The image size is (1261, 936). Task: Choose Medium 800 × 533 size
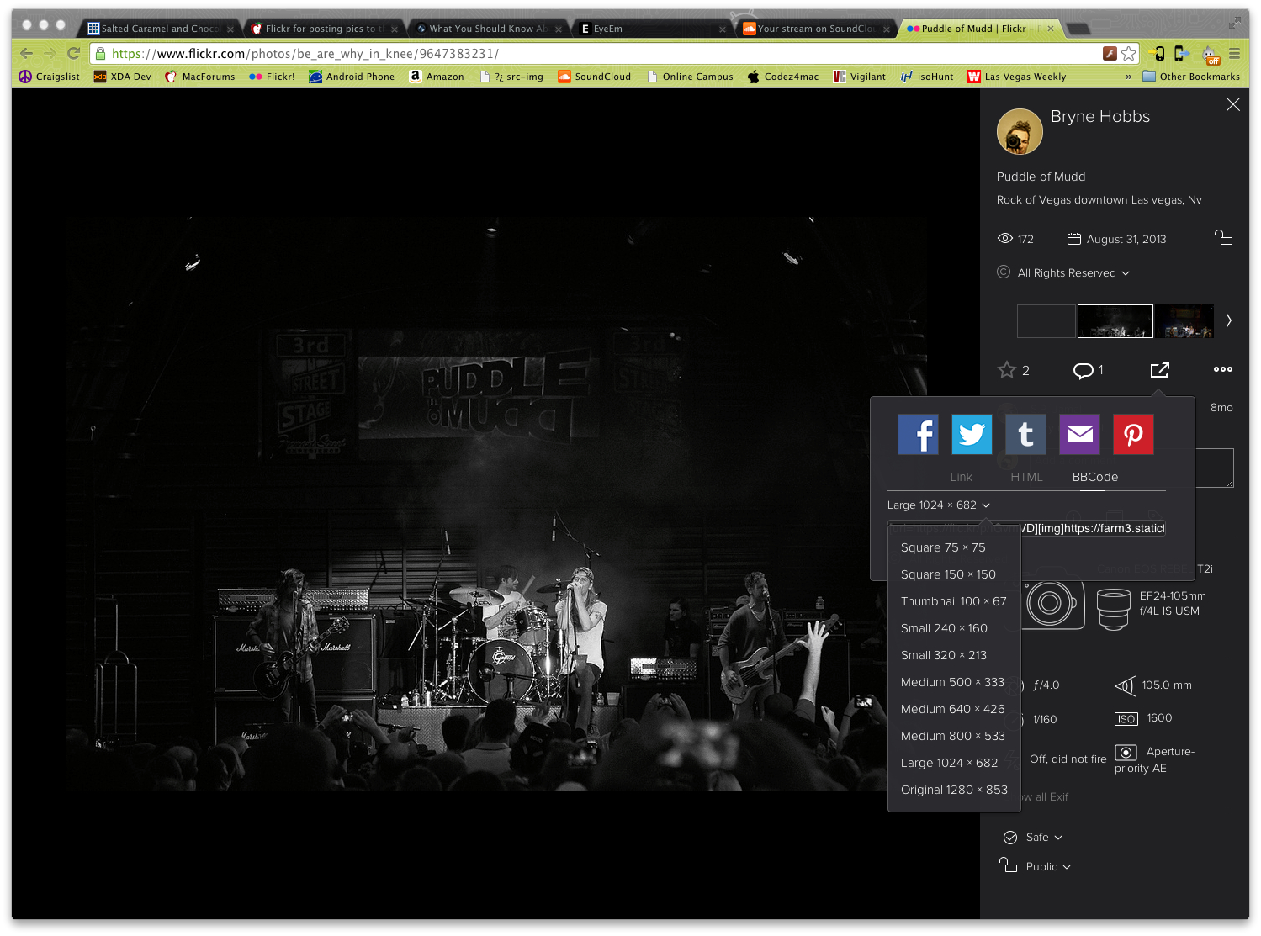(x=954, y=736)
